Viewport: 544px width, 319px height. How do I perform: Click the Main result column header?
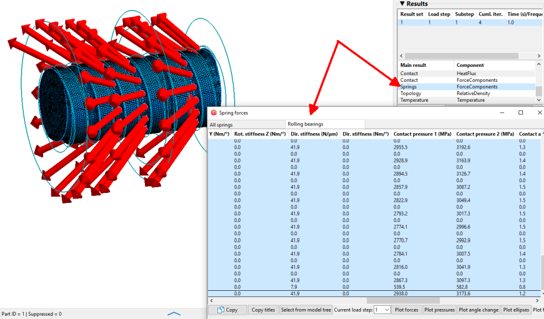(x=426, y=65)
